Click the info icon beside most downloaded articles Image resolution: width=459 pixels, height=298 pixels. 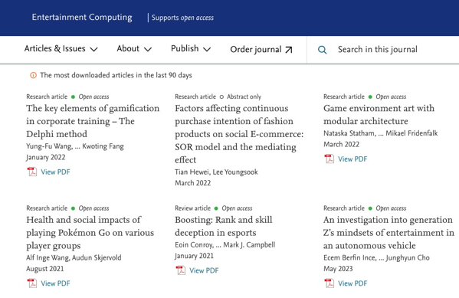(34, 75)
